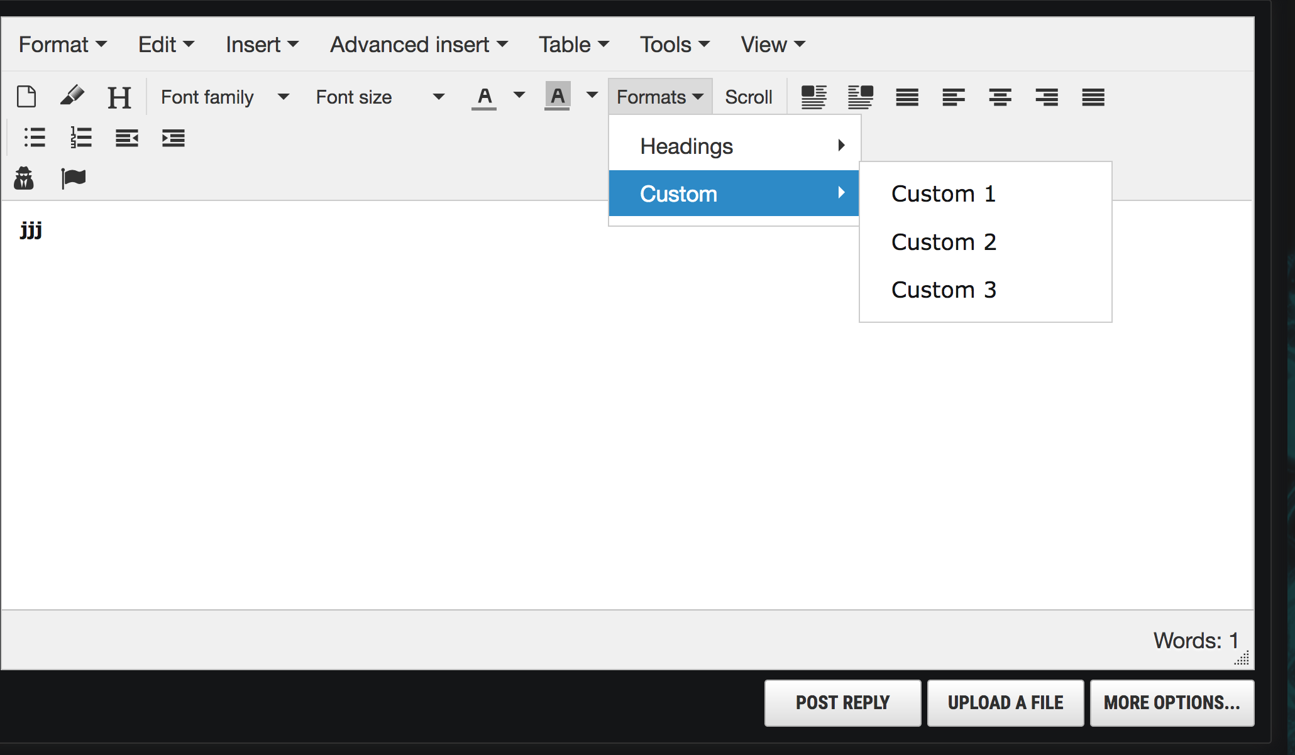The width and height of the screenshot is (1295, 755).
Task: Click the spy hidden content icon
Action: point(24,178)
